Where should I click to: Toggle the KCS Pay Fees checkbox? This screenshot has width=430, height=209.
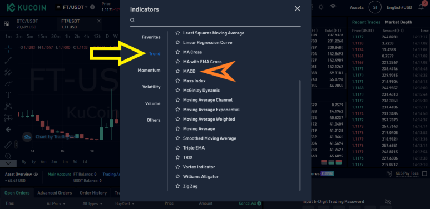pos(424,173)
